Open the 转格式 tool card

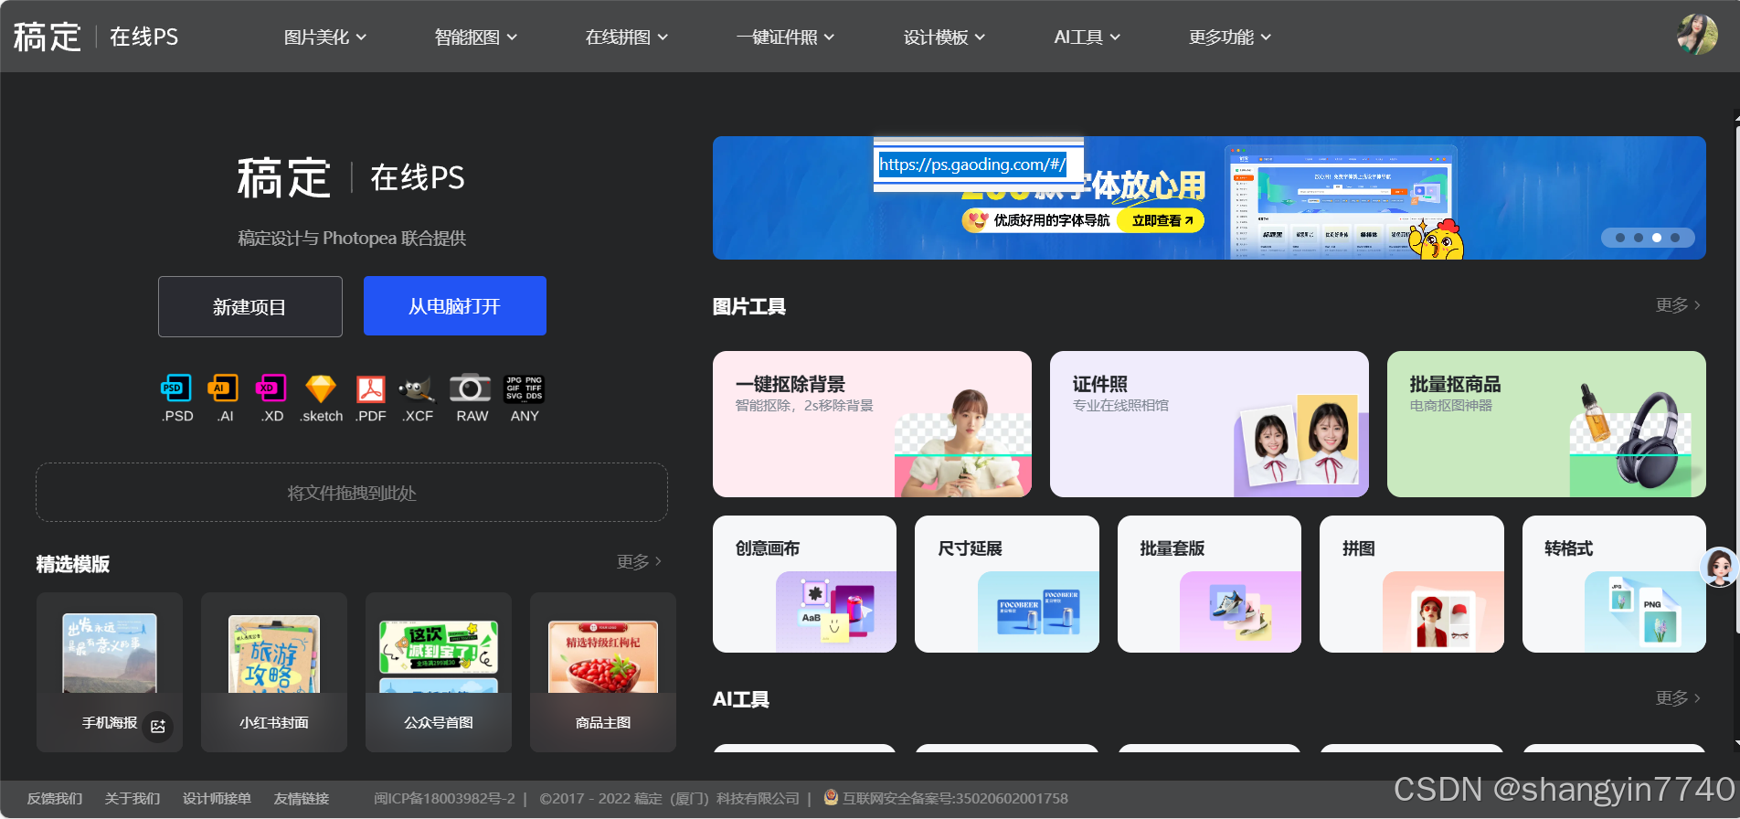coord(1614,584)
